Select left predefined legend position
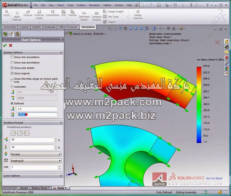This screenshot has height=196, width=231. [x=13, y=133]
